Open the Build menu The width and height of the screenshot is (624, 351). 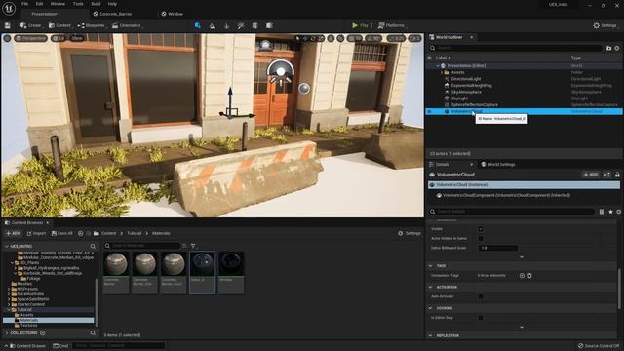(x=96, y=4)
